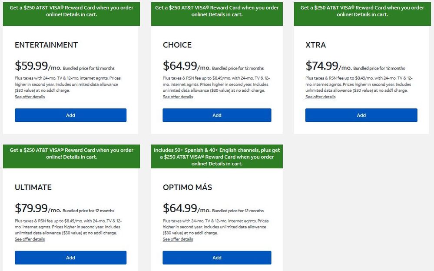Click the ENTERTAINMENT plan heading

[x=46, y=45]
